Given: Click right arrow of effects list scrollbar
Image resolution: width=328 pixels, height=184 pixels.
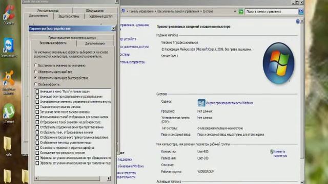Looking at the screenshot, I should [108, 178].
